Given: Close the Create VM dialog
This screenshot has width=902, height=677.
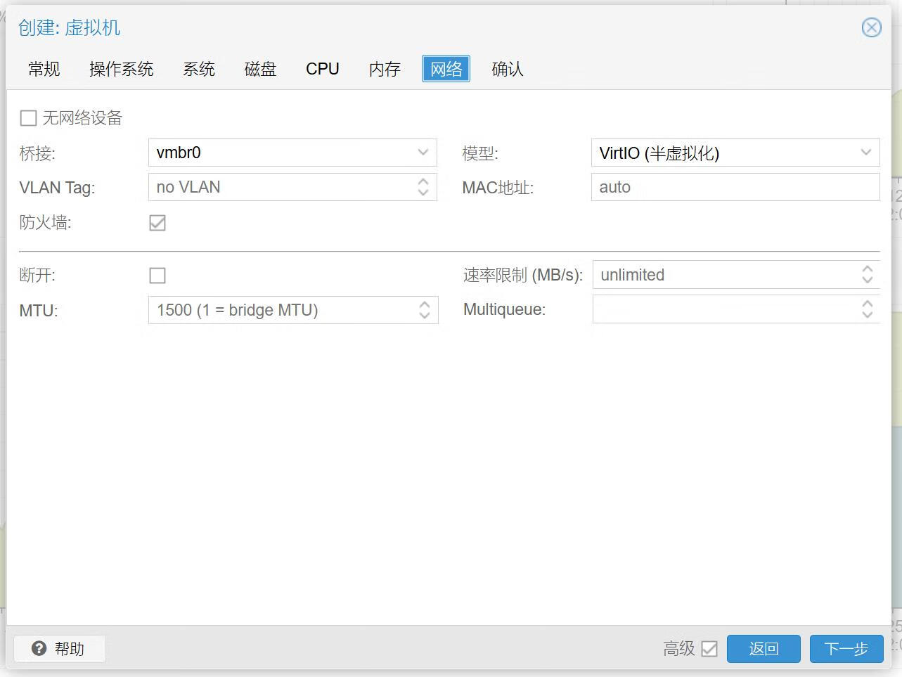Looking at the screenshot, I should pyautogui.click(x=871, y=27).
